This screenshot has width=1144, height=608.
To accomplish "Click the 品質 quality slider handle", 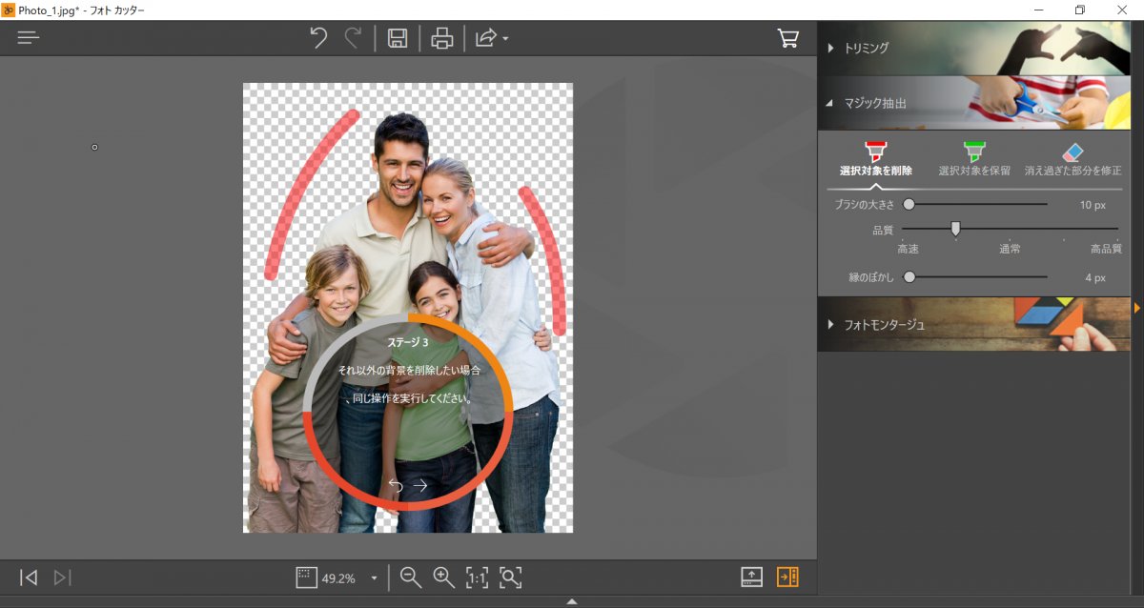I will [955, 228].
